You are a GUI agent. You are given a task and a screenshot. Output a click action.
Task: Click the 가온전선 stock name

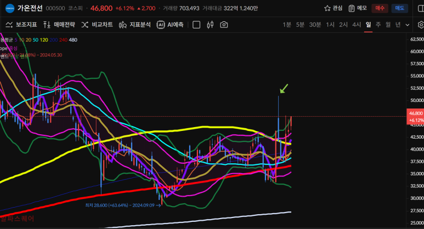pos(30,8)
